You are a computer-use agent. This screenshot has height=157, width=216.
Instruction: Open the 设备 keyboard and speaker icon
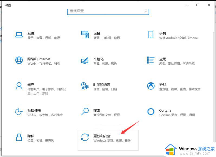click(x=85, y=34)
